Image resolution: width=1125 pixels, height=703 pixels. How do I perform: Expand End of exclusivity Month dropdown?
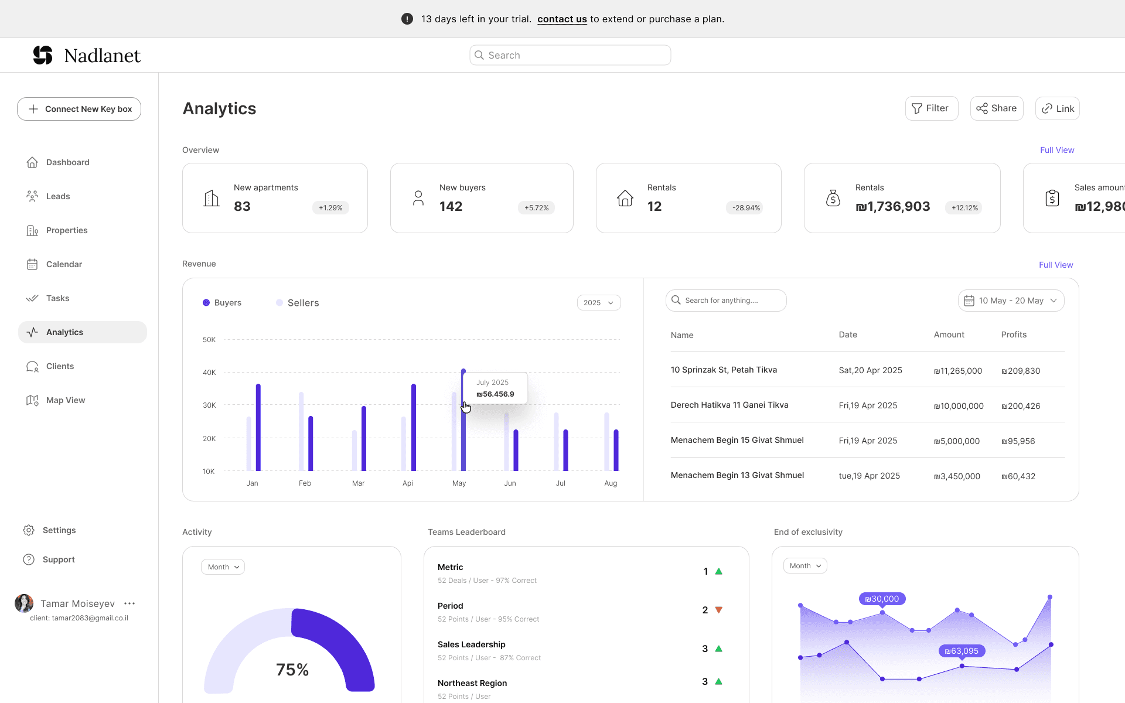pyautogui.click(x=805, y=566)
